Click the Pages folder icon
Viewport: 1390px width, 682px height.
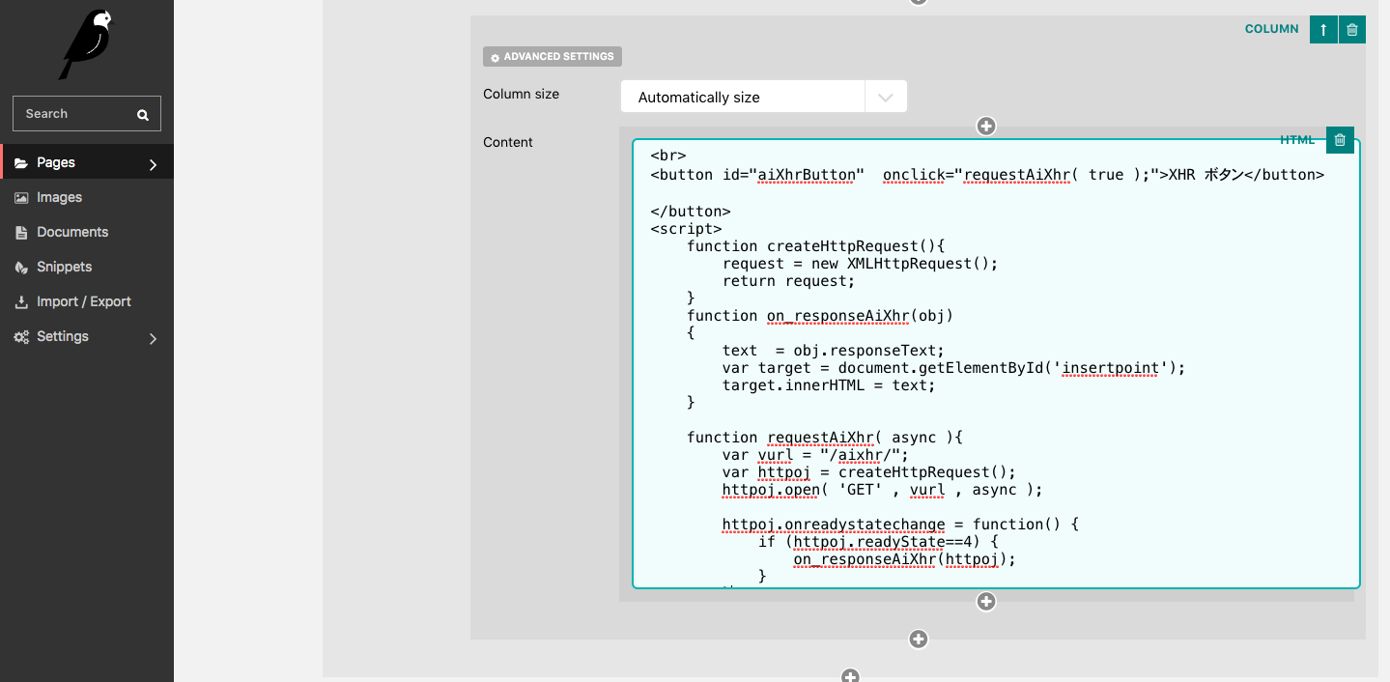click(x=21, y=163)
